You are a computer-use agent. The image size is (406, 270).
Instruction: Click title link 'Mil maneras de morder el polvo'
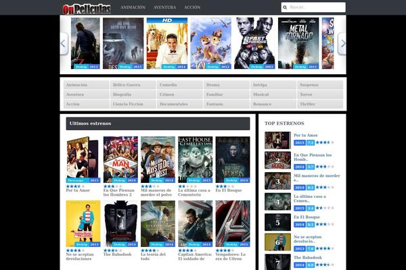coord(156,192)
